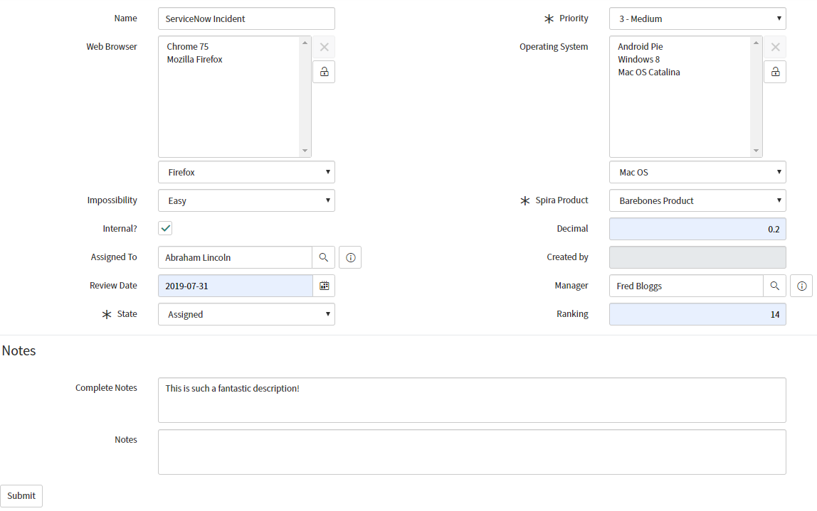The width and height of the screenshot is (817, 511).
Task: Expand the Priority dropdown
Action: pyautogui.click(x=697, y=18)
